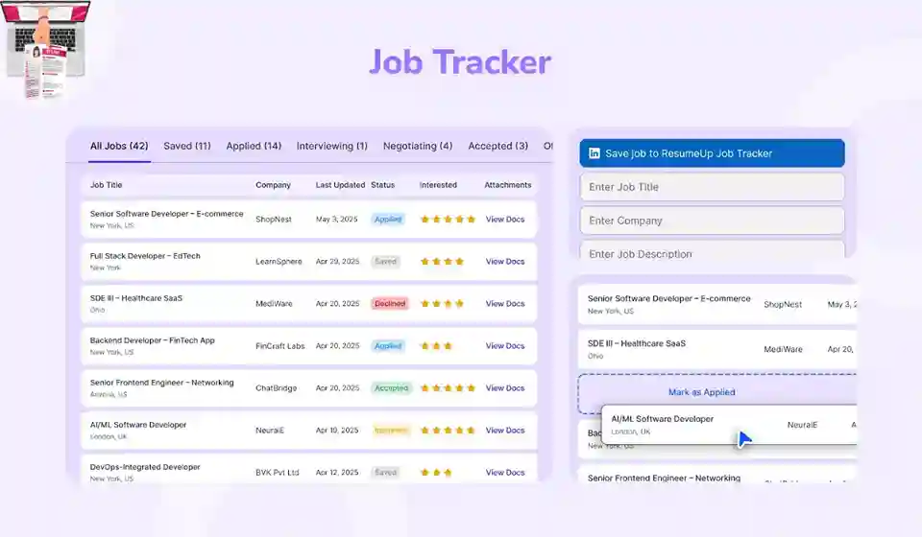The image size is (922, 537).
Task: Click the Applied status badge for ShopNest
Action: 387,219
